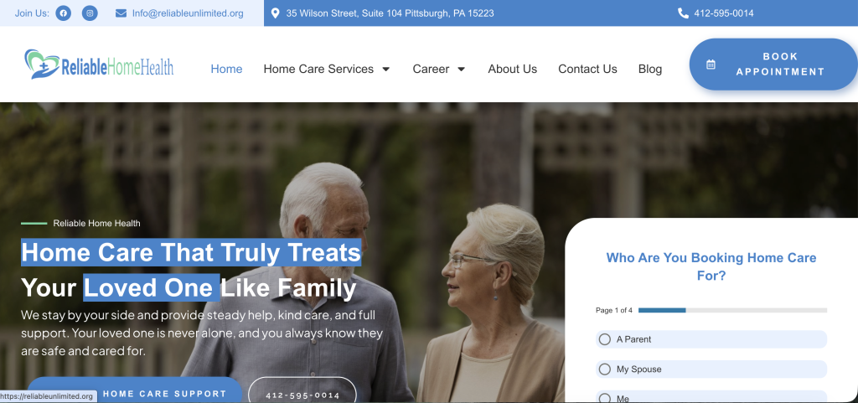This screenshot has height=403, width=858.
Task: Click the Reliable Home Health logo
Action: coord(99,65)
